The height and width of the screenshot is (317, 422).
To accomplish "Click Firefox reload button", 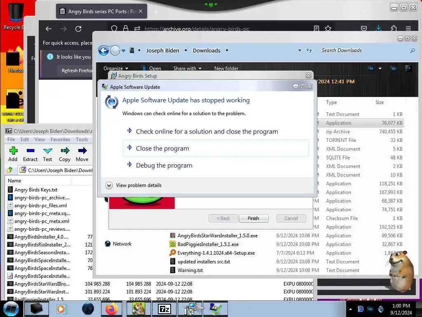I will click(x=78, y=29).
